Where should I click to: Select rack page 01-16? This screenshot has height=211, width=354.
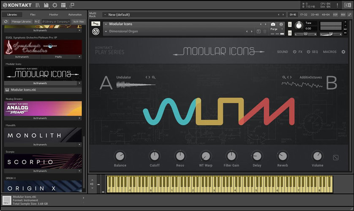293,15
